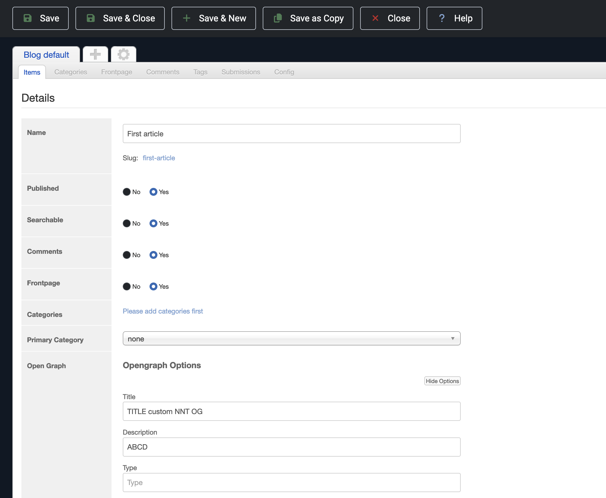Switch to the Categories tab

(71, 72)
